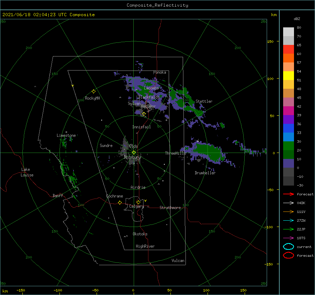This screenshot has height=295, width=315.
Task: Select the 39 dBZ magenta color swatch
Action: (288, 111)
